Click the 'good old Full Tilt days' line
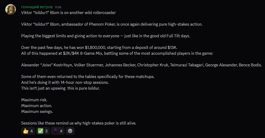The height and width of the screenshot is (138, 265). coord(105,36)
